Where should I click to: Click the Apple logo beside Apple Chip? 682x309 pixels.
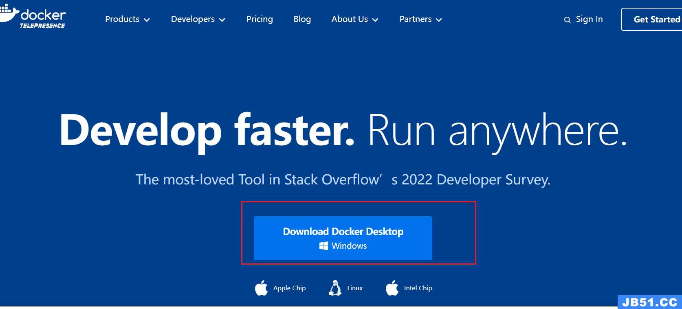[262, 288]
